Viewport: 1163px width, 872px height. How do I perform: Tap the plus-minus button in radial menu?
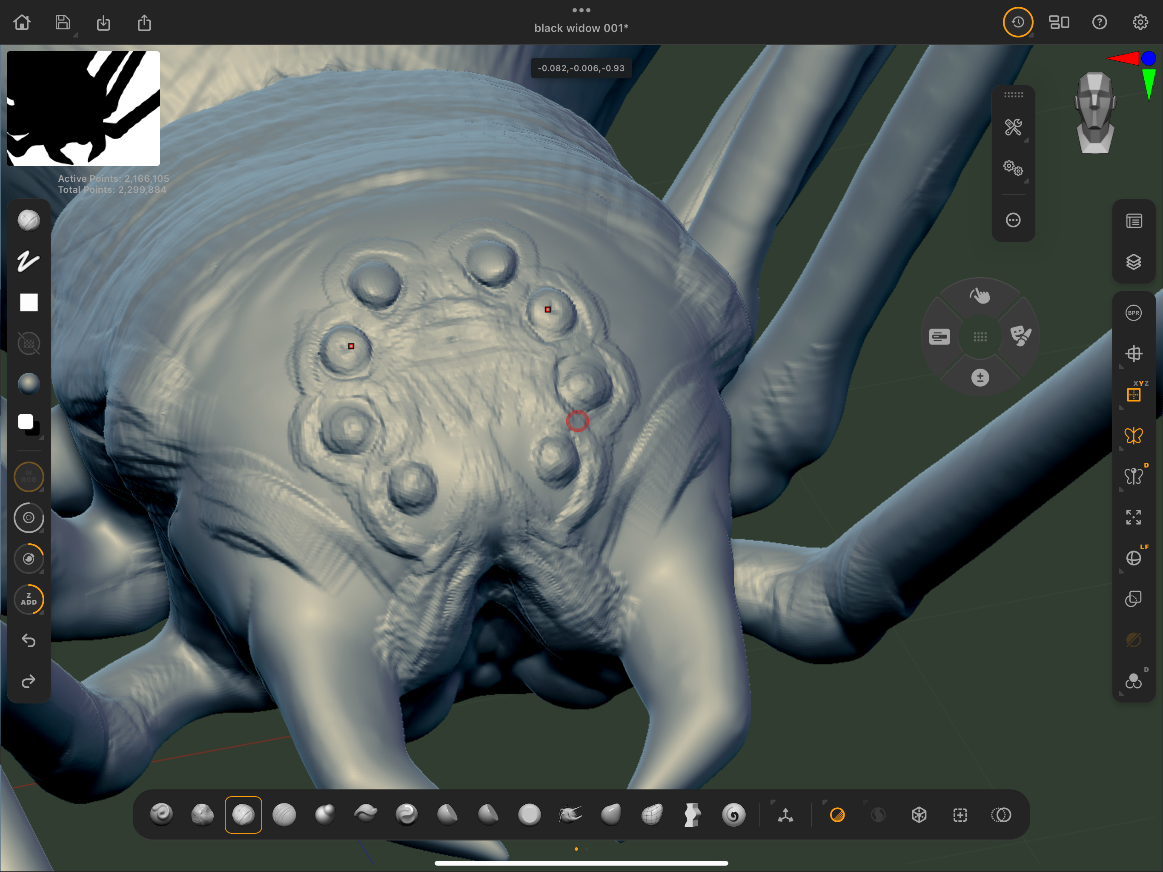[980, 378]
